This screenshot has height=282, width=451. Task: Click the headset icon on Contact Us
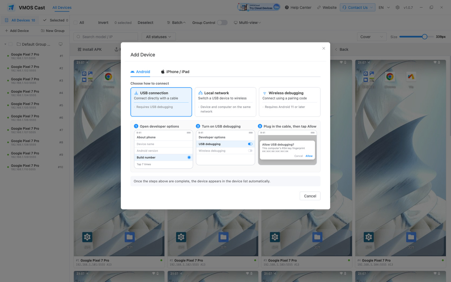[x=344, y=8]
